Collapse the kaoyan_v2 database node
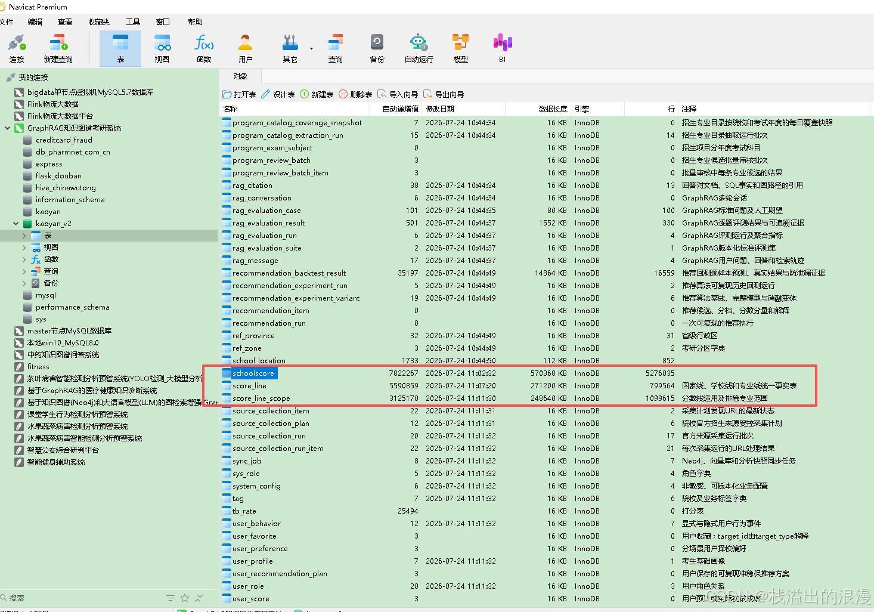 (16, 224)
